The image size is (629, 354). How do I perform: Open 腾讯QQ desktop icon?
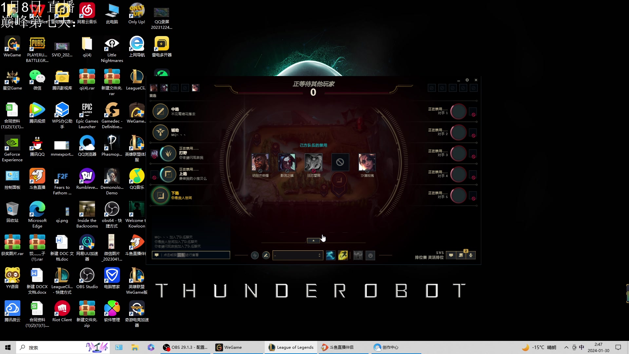(x=37, y=147)
